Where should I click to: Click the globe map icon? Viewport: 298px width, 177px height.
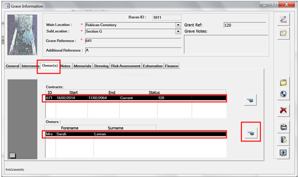pyautogui.click(x=283, y=94)
